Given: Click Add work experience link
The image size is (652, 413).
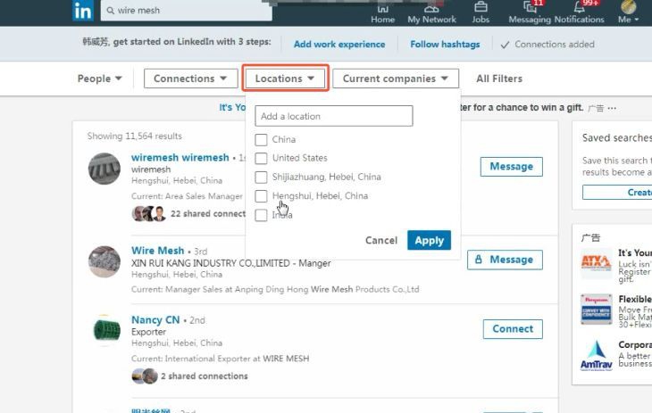Looking at the screenshot, I should 339,44.
